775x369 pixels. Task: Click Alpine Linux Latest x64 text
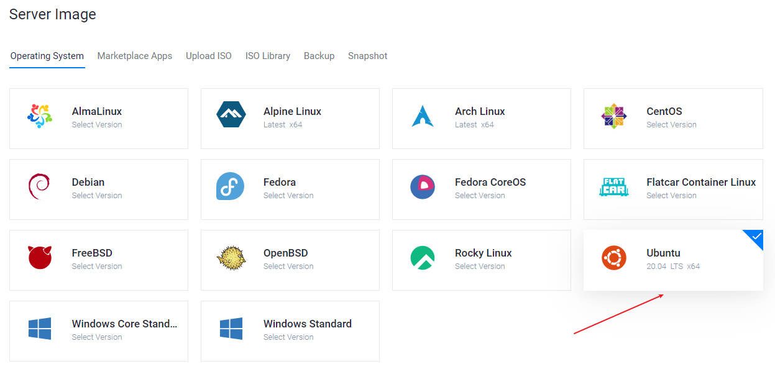point(283,125)
